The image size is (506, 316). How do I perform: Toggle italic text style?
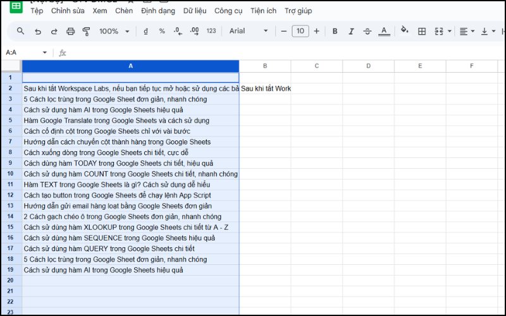coord(351,31)
